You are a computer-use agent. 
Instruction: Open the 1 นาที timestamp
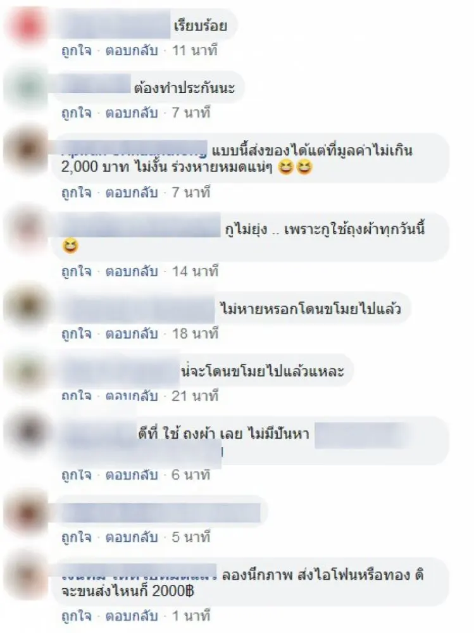coord(191,616)
